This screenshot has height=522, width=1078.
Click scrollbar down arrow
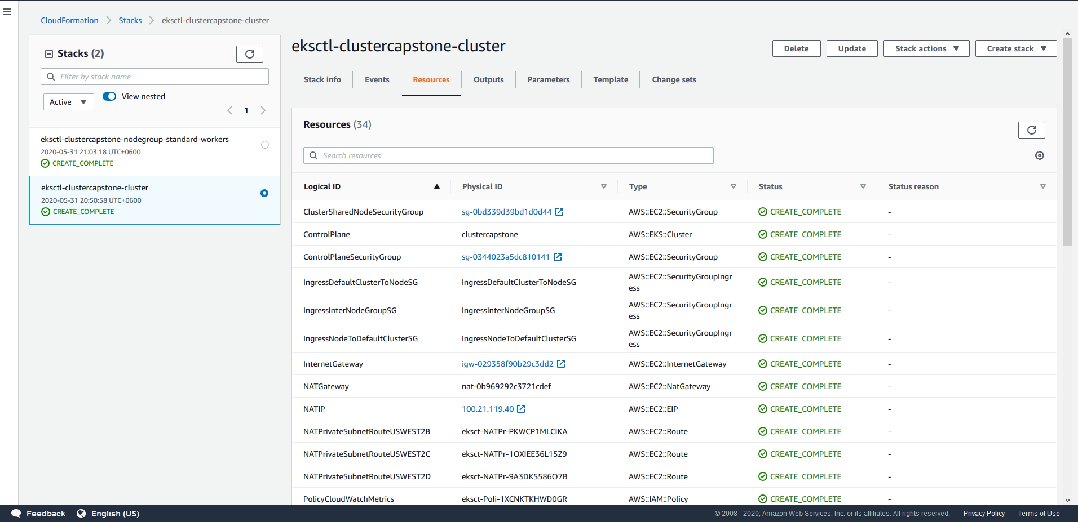pos(1067,500)
